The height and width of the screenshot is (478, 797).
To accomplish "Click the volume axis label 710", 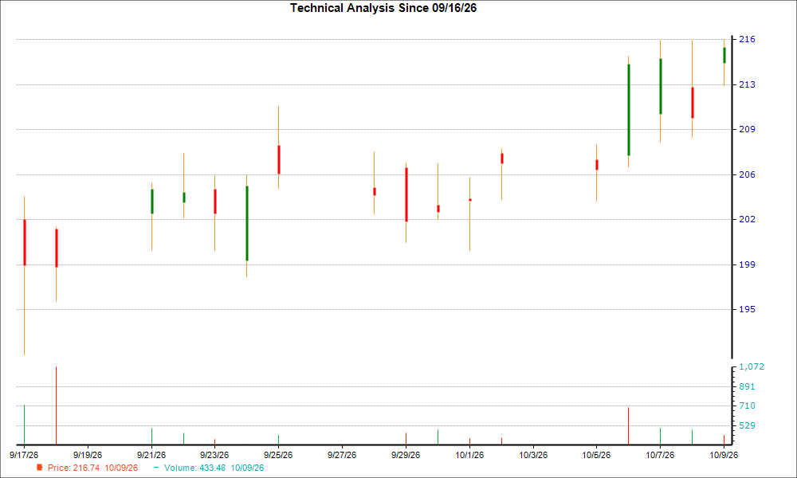I will point(747,406).
